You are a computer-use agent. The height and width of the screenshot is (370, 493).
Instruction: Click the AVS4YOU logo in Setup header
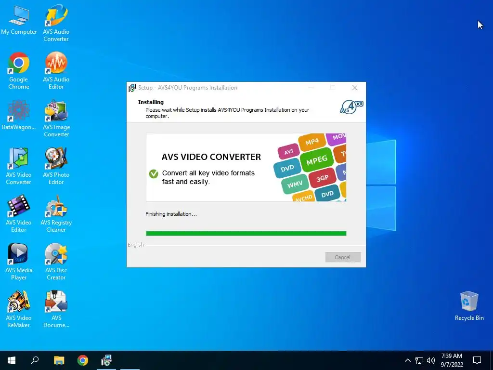coord(351,107)
